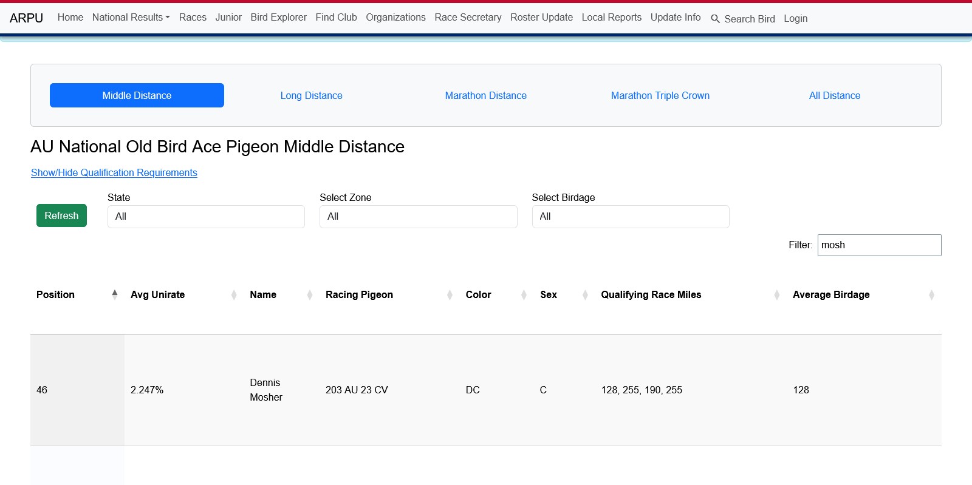The image size is (972, 485).
Task: Sort by Color column header
Action: (x=478, y=294)
